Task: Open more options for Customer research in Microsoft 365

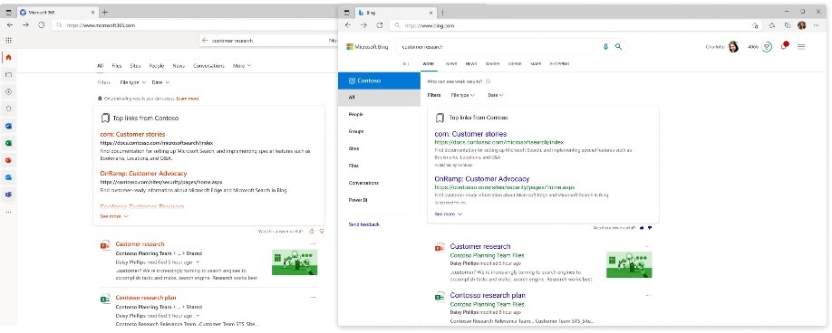Action: pos(313,244)
